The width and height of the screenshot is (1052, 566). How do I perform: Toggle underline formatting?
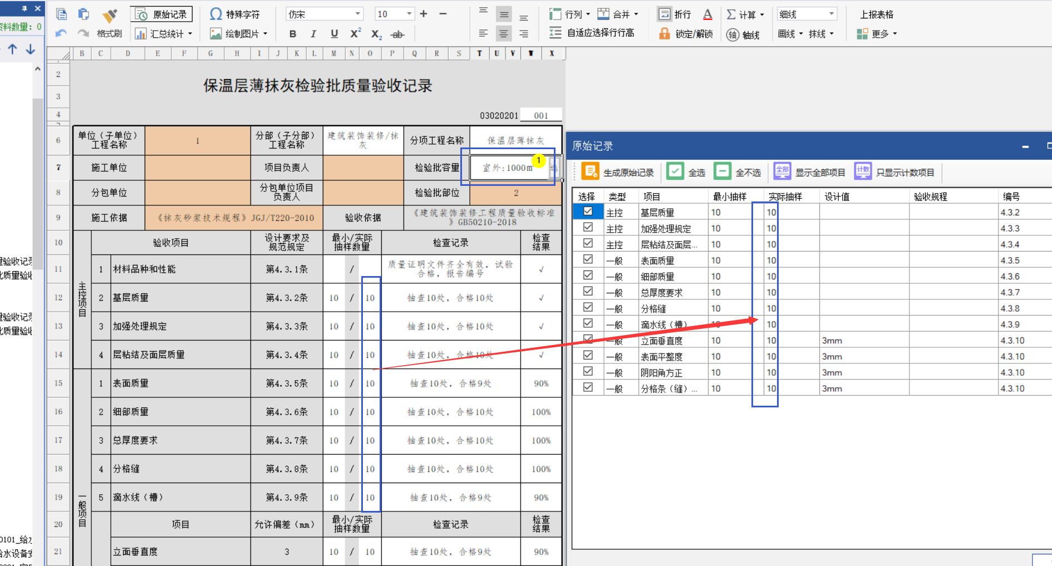(334, 34)
